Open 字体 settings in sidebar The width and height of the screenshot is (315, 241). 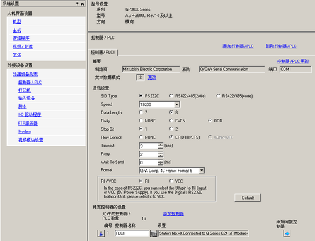click(17, 55)
